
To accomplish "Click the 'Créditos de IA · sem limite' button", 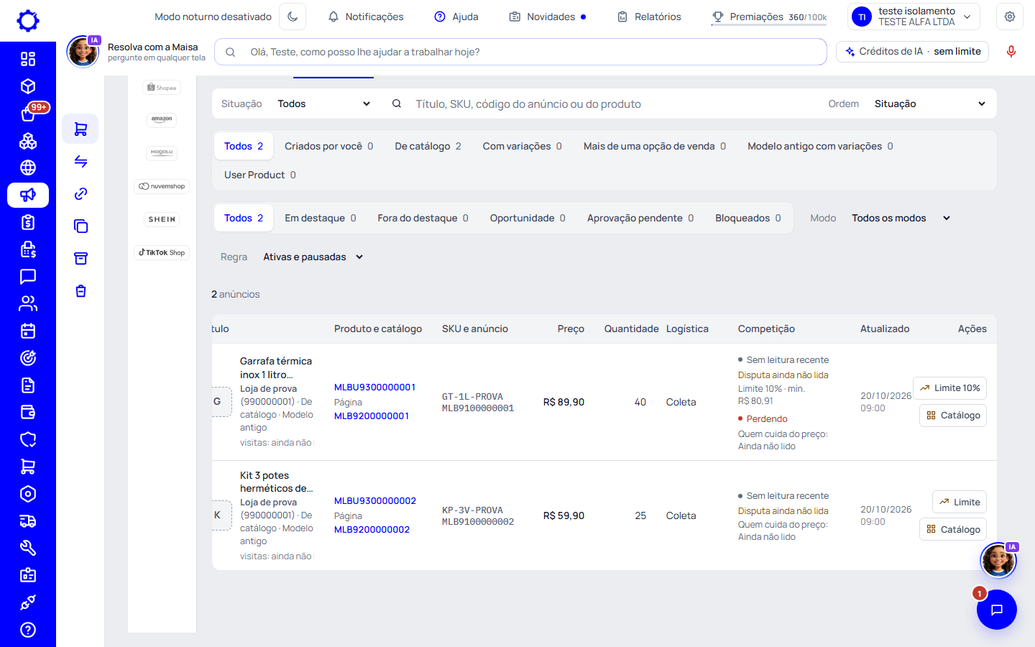I will [913, 52].
